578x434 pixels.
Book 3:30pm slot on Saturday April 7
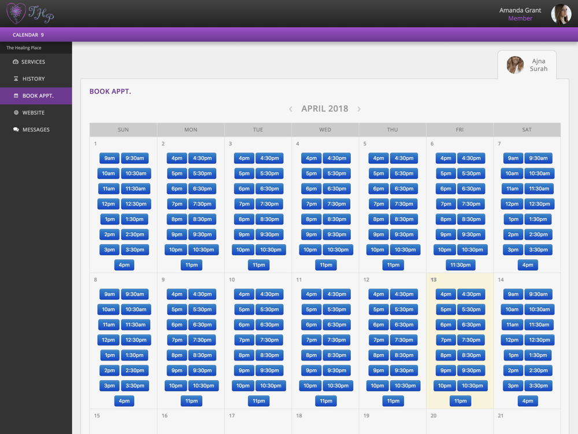coord(539,250)
